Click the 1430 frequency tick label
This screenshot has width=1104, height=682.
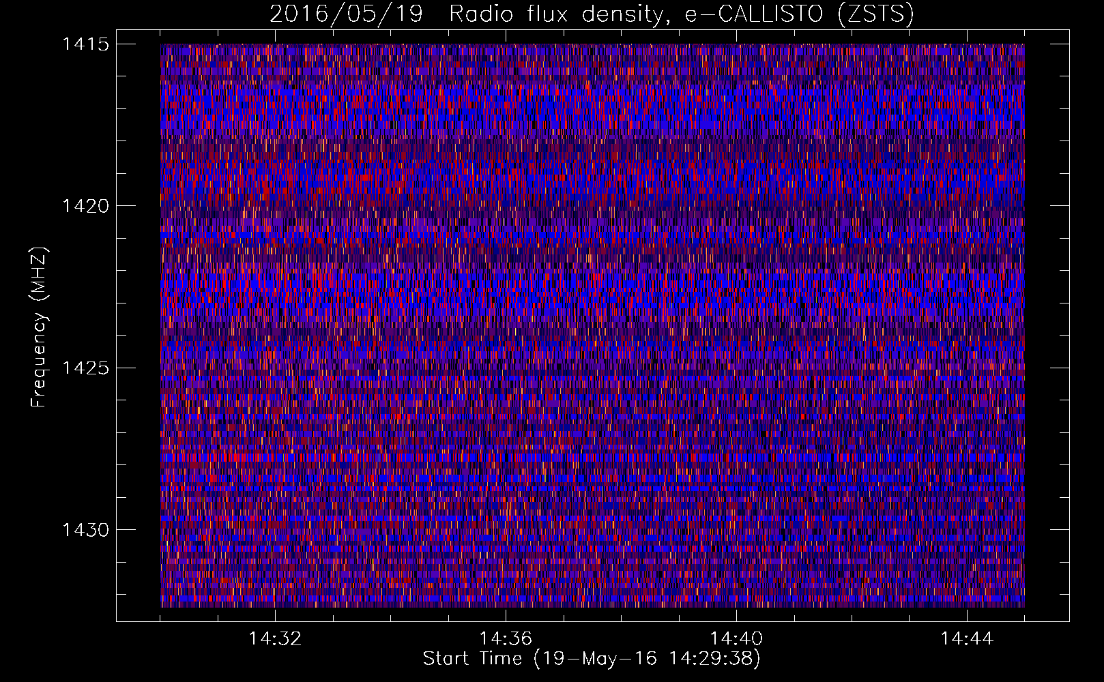pyautogui.click(x=85, y=530)
